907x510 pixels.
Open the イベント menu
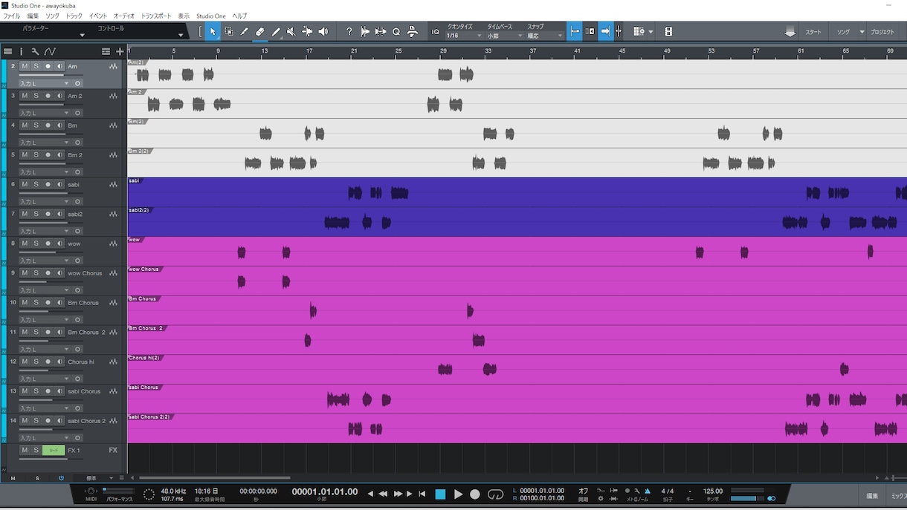pyautogui.click(x=98, y=16)
